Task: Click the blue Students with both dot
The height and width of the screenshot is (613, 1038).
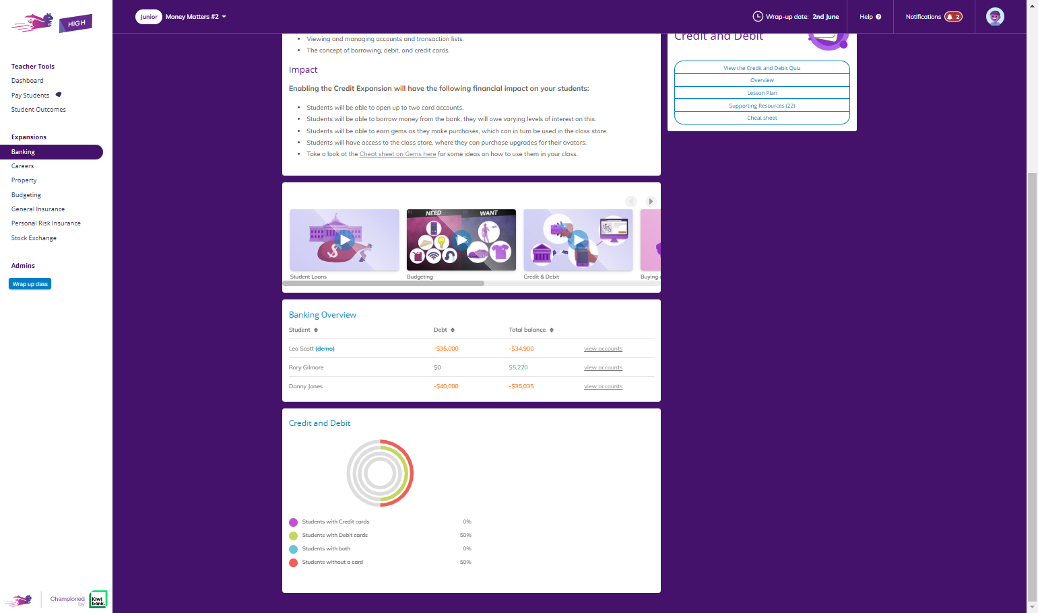Action: (293, 549)
